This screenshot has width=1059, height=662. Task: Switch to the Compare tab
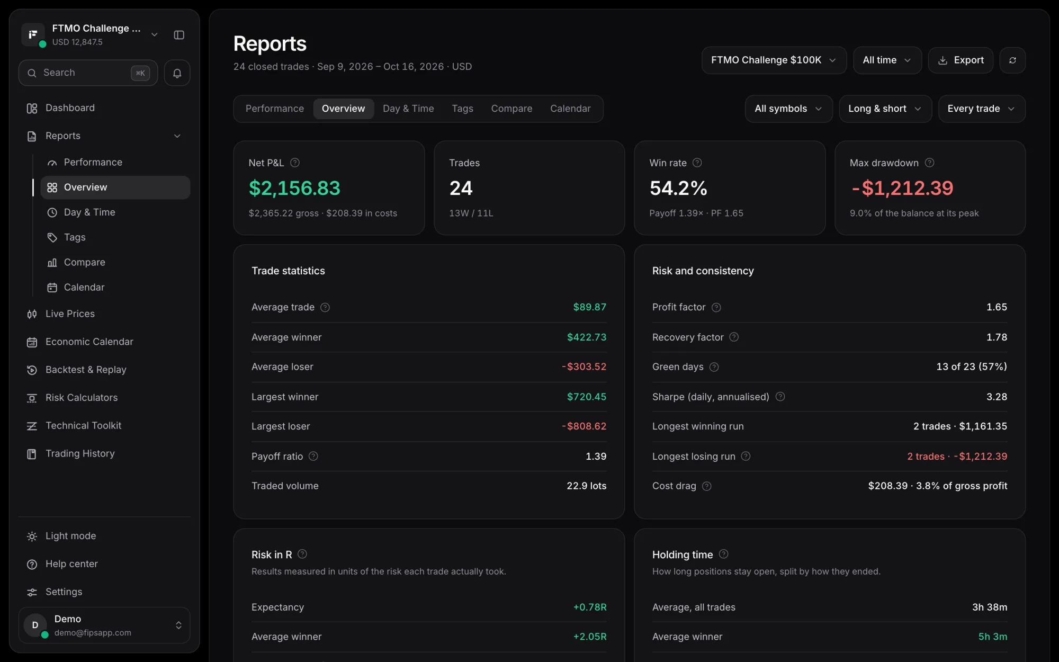(511, 109)
